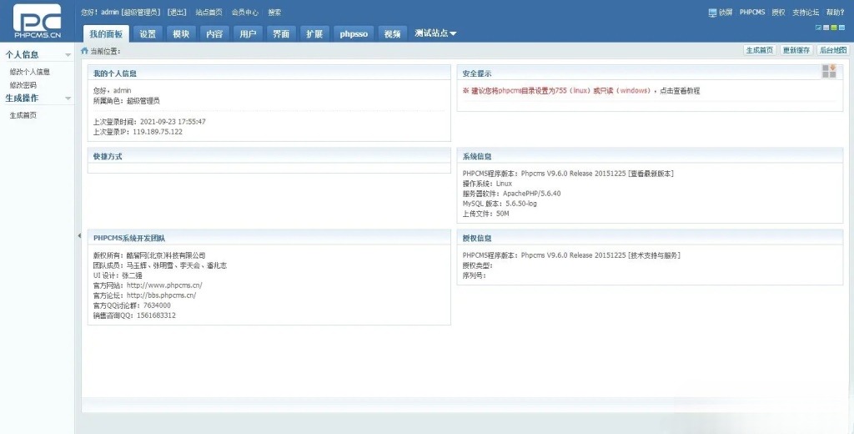854x434 pixels.
Task: Click the UI 设计: 张二强 text
Action: click(x=118, y=275)
